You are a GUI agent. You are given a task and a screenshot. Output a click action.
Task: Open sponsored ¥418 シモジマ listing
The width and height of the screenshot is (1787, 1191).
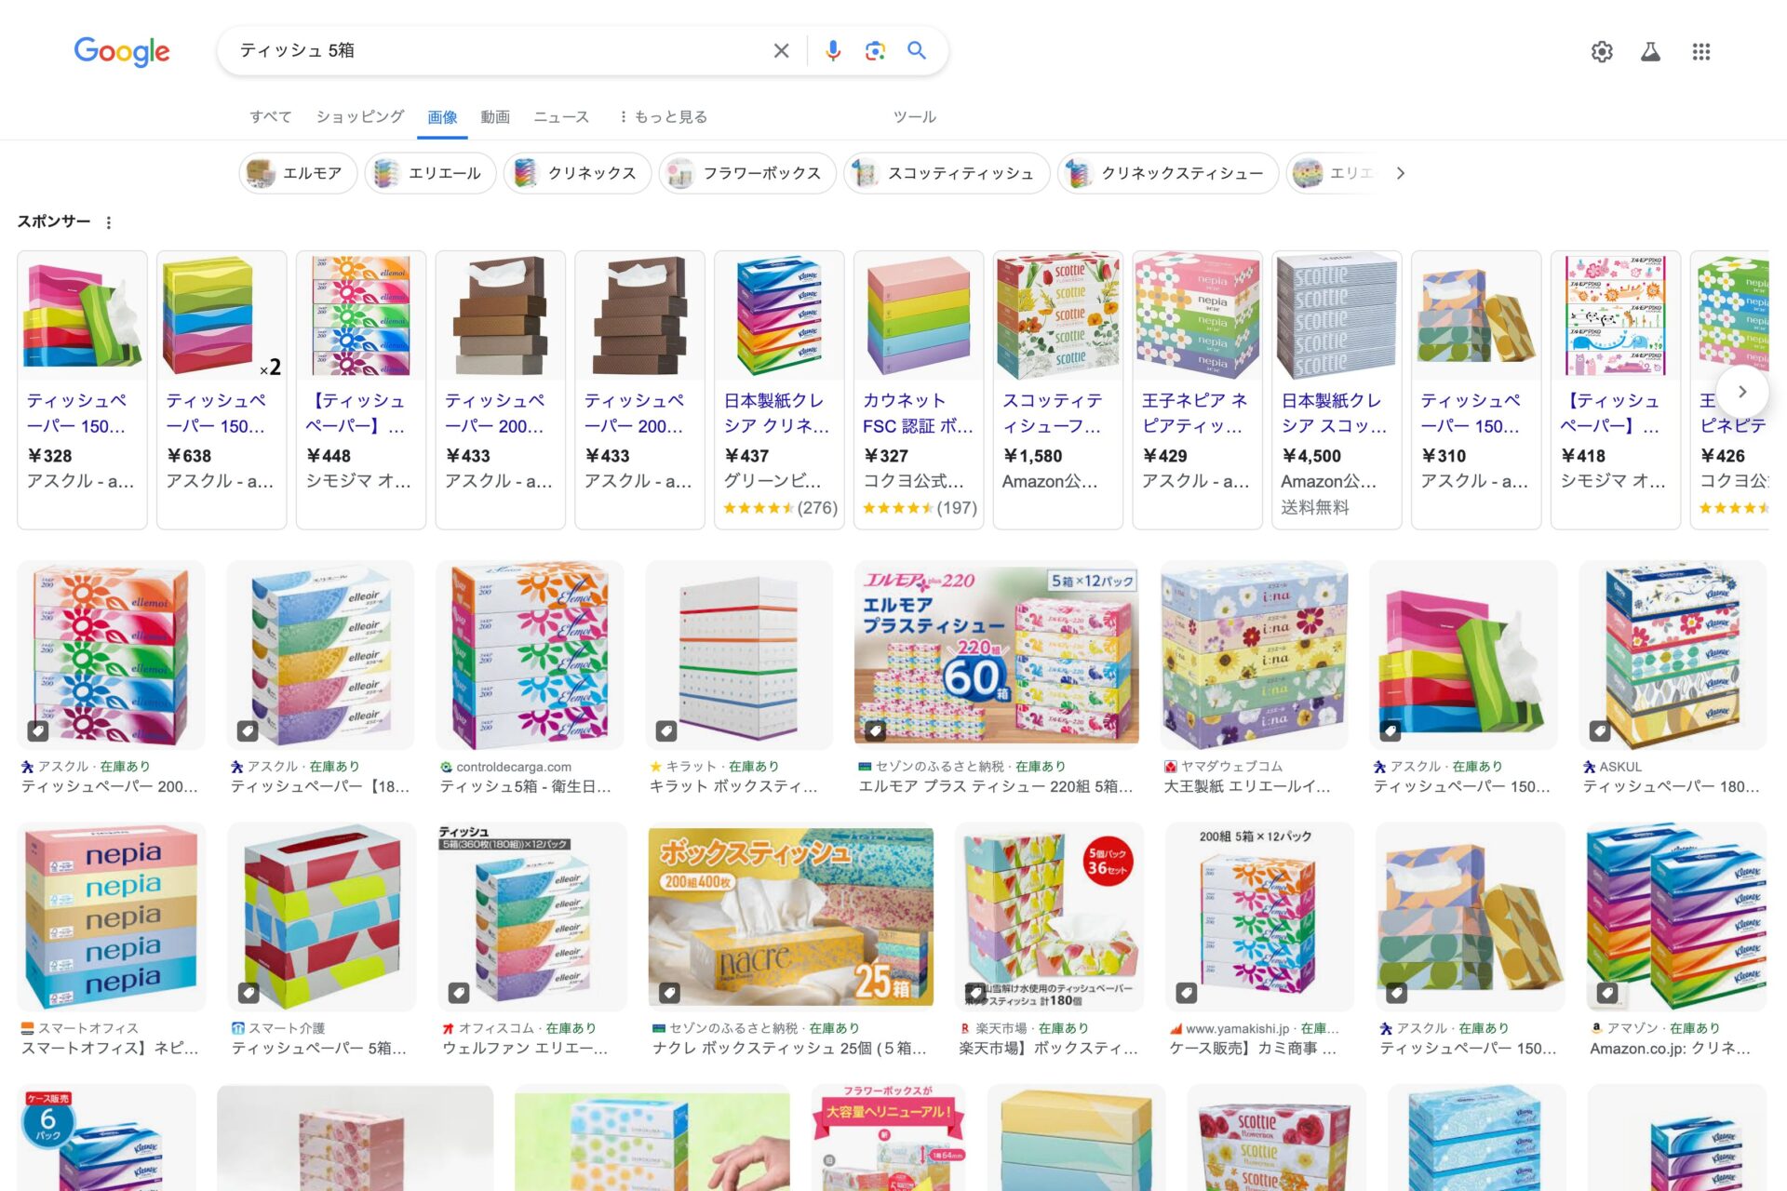click(x=1616, y=389)
